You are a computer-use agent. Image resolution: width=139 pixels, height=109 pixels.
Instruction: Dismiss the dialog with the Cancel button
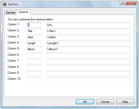click(x=105, y=102)
